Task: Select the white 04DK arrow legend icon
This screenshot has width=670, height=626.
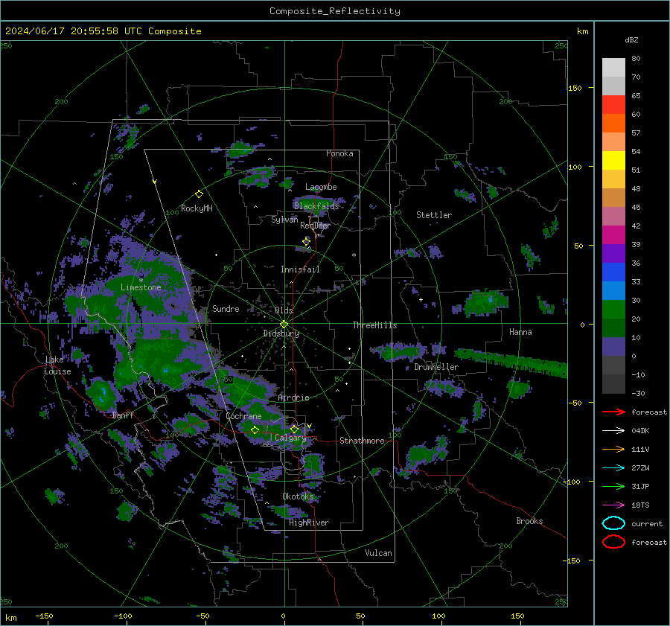Action: [613, 430]
